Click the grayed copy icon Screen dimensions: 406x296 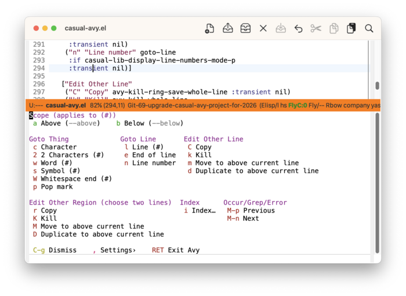[x=333, y=28]
